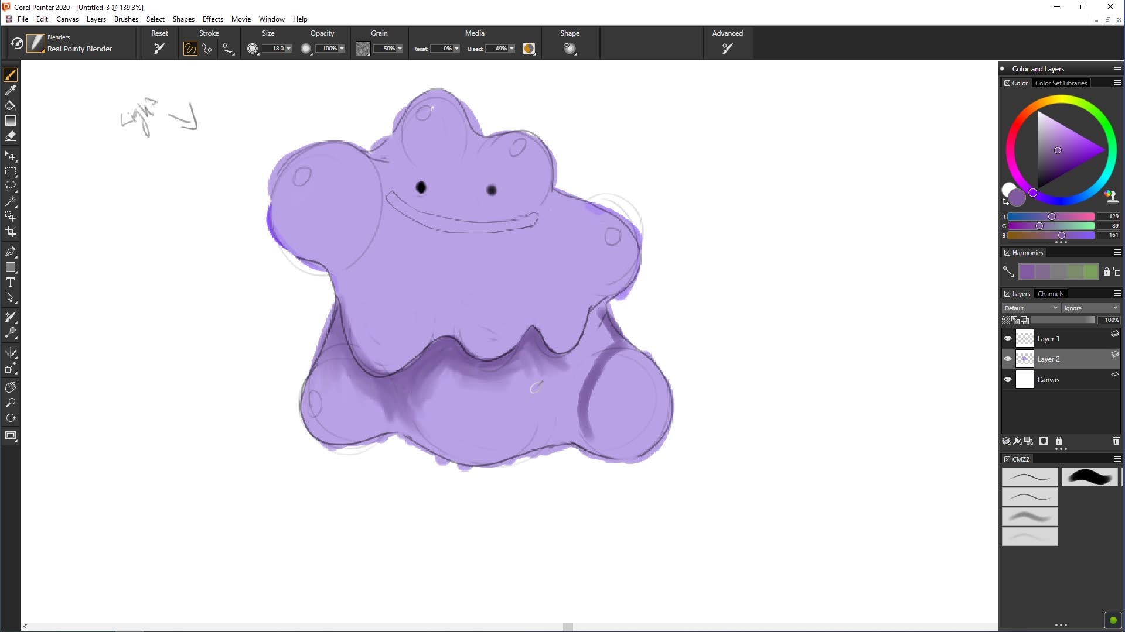Open the layer blend mode Default dropdown
This screenshot has height=632, width=1125.
(x=1029, y=308)
